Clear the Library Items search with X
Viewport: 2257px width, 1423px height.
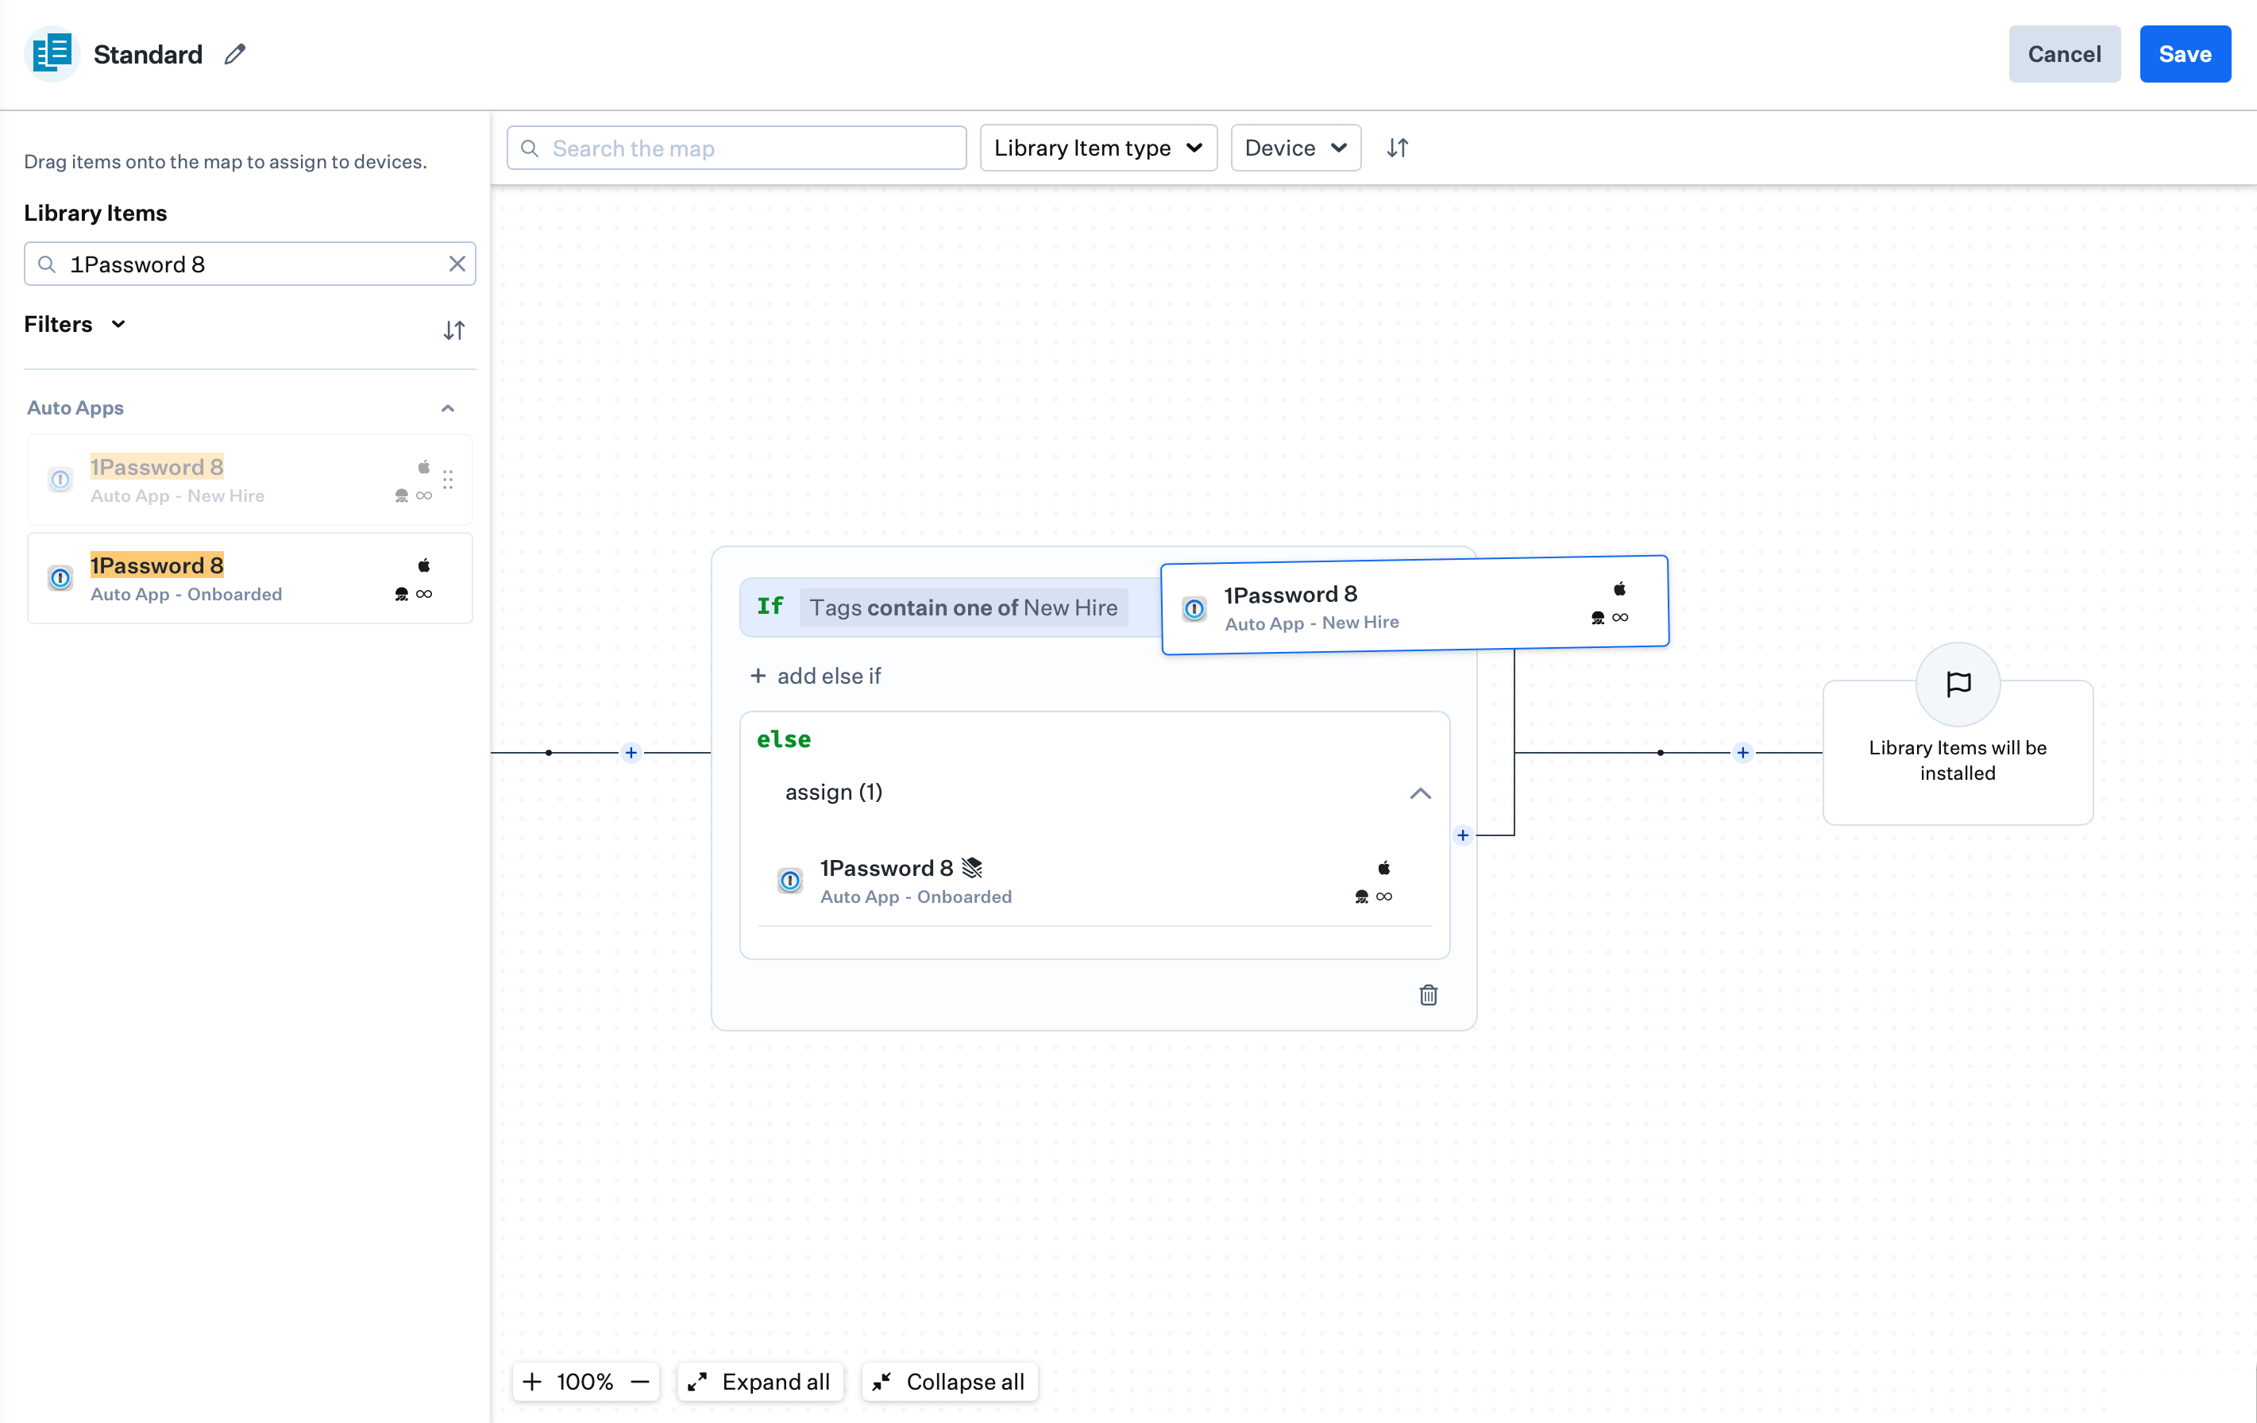coord(457,264)
